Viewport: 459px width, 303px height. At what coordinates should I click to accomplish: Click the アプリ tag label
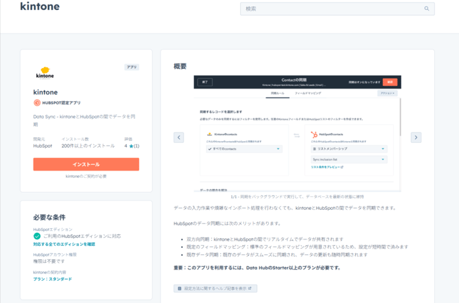(x=132, y=67)
